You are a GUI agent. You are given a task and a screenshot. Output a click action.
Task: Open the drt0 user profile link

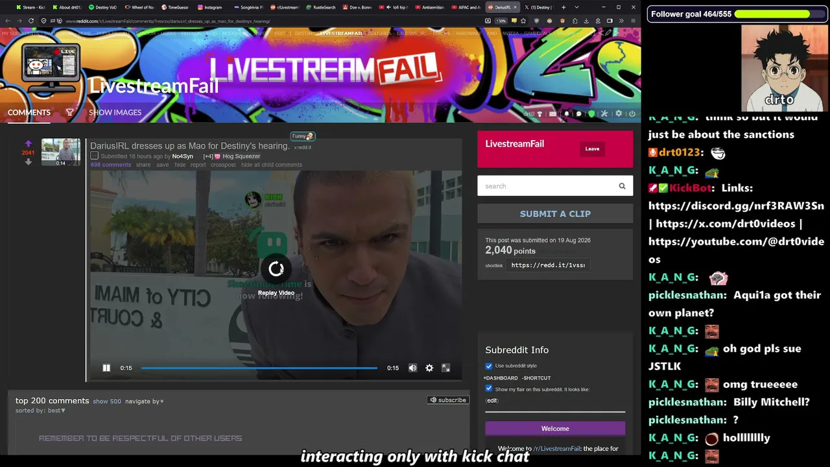(529, 114)
